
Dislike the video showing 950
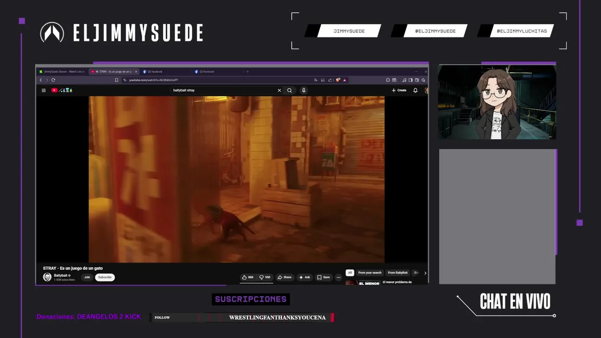click(265, 277)
